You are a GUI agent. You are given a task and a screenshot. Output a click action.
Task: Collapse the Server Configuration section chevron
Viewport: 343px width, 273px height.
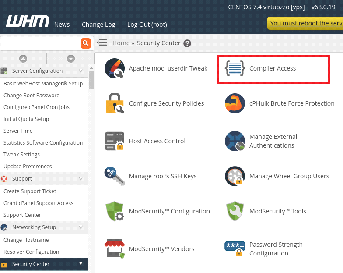pos(80,71)
